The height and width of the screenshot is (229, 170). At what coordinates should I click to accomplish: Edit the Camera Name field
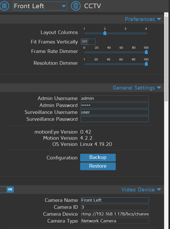click(x=114, y=200)
